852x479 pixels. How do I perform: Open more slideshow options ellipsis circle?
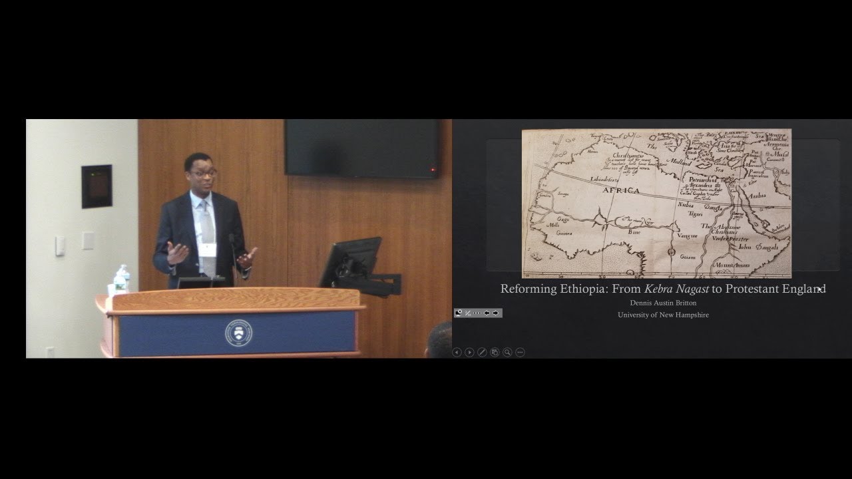520,352
